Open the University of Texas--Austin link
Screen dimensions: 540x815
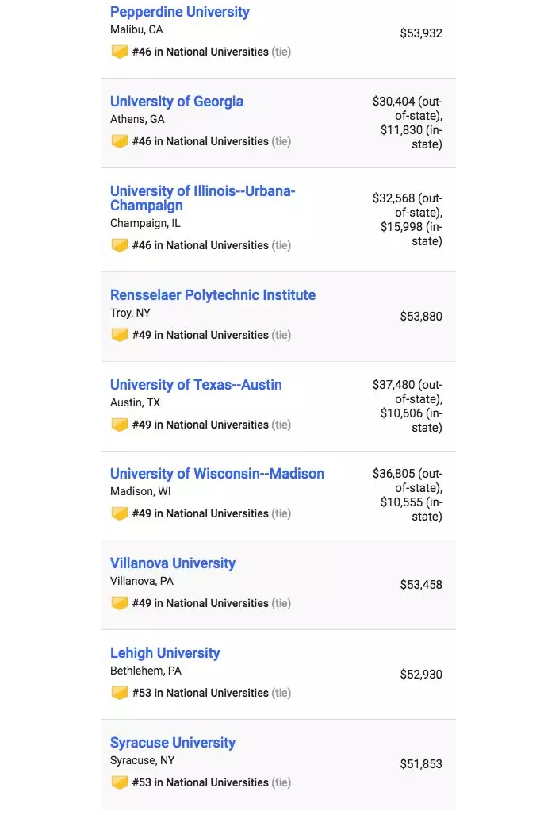[196, 385]
